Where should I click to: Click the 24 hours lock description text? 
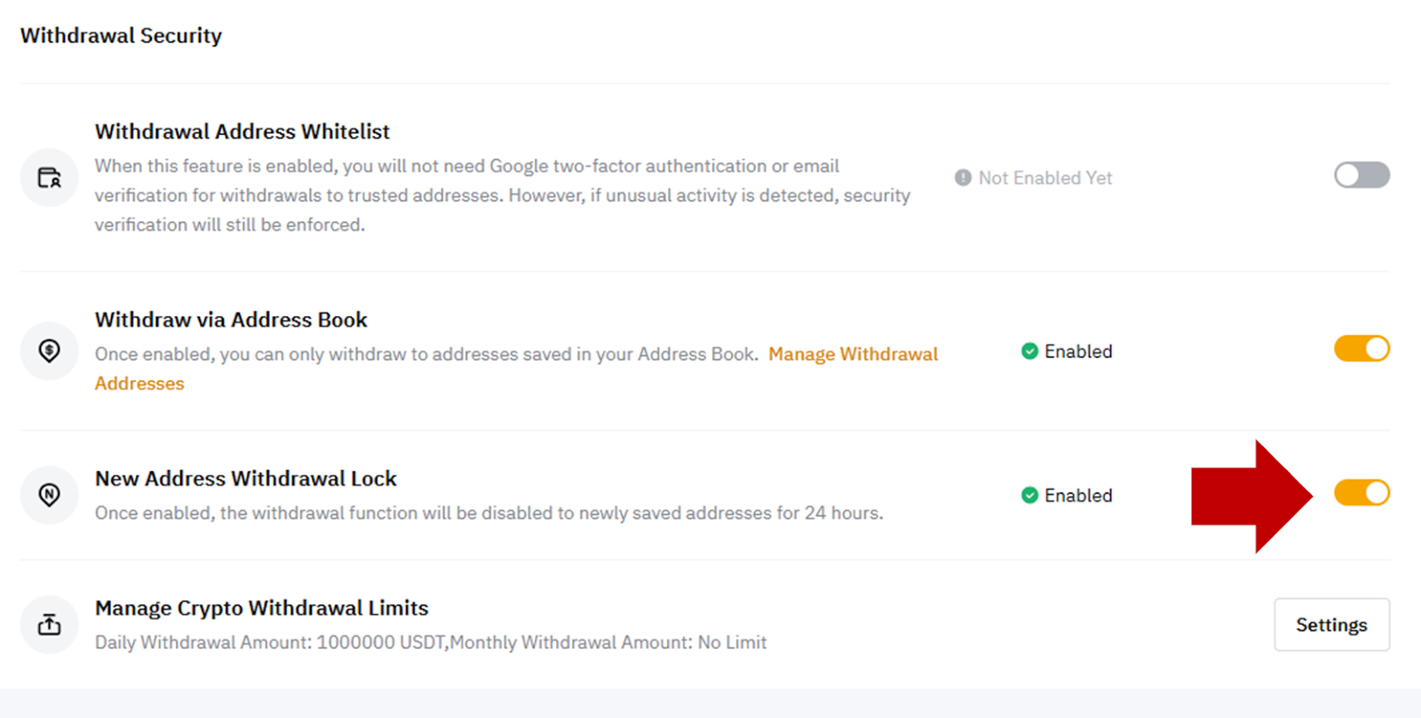488,512
